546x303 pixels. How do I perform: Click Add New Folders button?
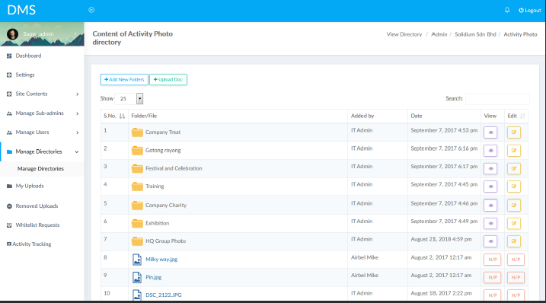(x=124, y=79)
